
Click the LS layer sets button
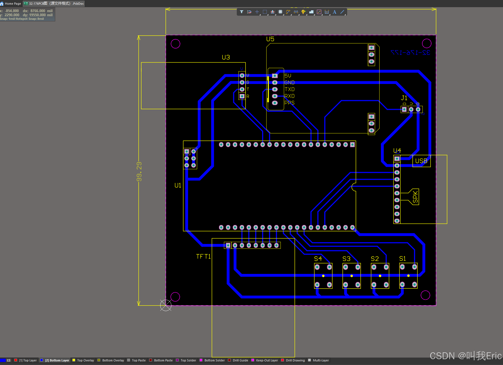9,360
